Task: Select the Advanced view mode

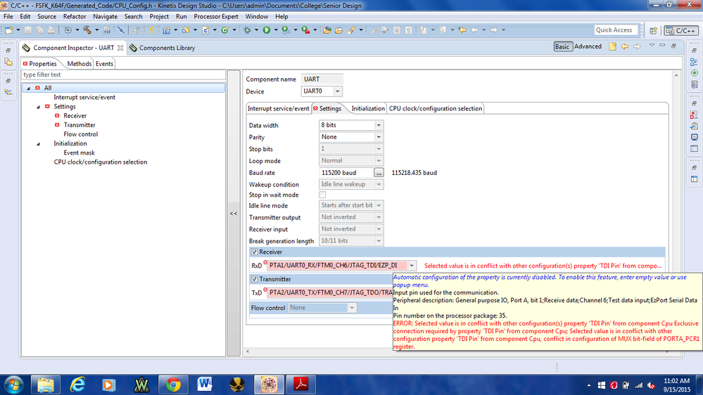Action: (x=588, y=46)
